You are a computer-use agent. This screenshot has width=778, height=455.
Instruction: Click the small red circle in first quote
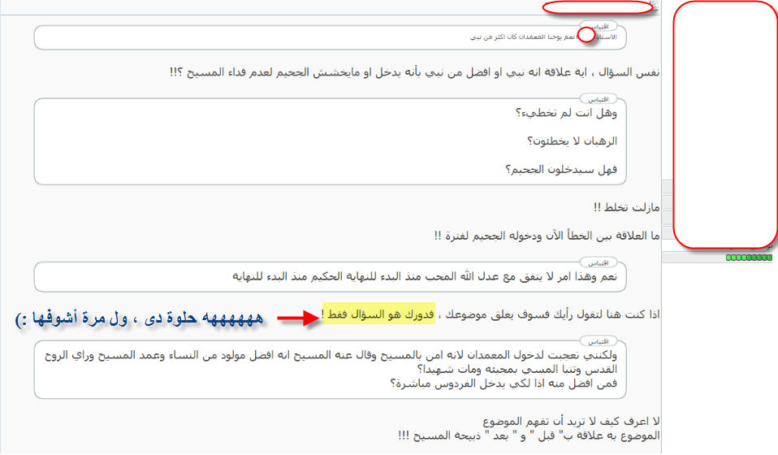click(x=585, y=35)
